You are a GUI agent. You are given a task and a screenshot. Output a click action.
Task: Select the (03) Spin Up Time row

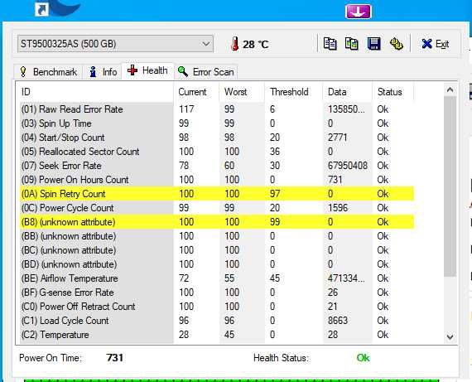pyautogui.click(x=217, y=123)
